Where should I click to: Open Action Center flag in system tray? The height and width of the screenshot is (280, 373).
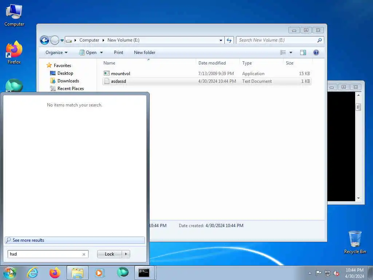click(318, 273)
